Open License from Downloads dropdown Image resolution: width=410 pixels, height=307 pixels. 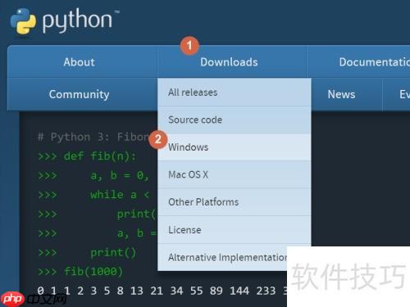pos(235,230)
